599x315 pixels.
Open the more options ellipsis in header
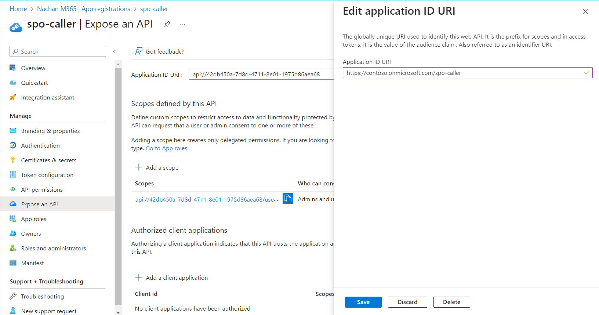(x=182, y=24)
